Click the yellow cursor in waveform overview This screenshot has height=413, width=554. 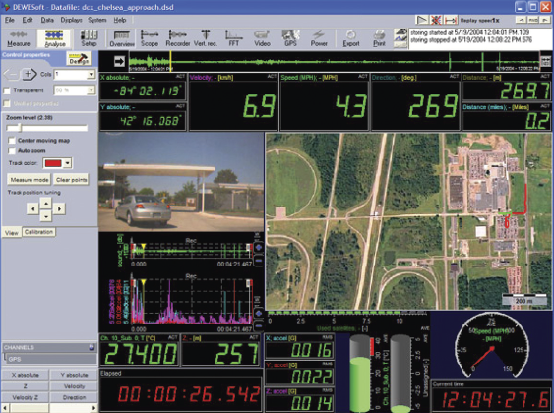[171, 61]
